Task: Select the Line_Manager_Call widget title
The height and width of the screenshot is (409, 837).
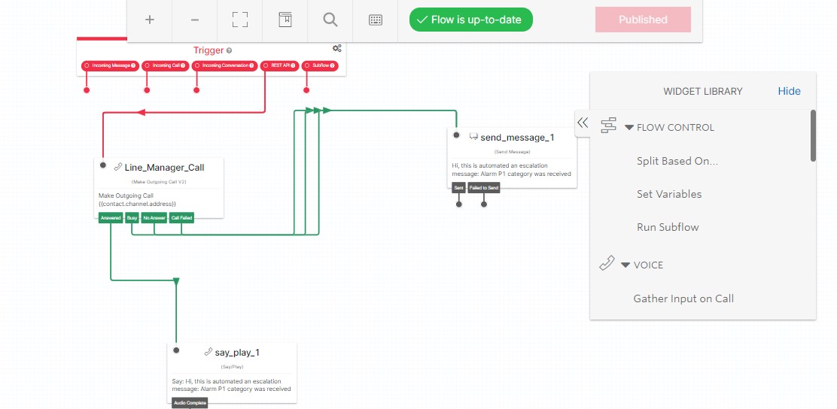Action: (164, 167)
